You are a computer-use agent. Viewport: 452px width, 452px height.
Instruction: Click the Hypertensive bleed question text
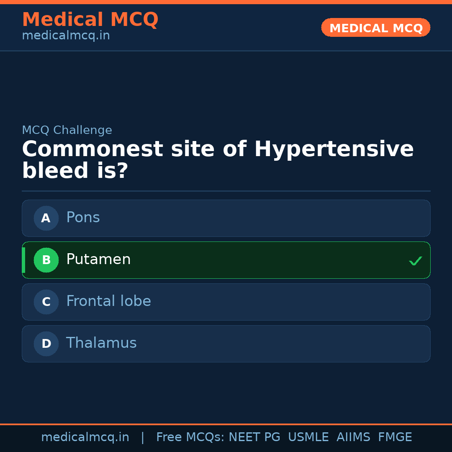pos(218,160)
